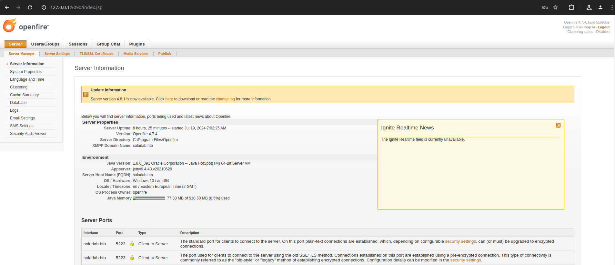Click the 'Interface' column header
The height and width of the screenshot is (265, 615).
coord(91,233)
